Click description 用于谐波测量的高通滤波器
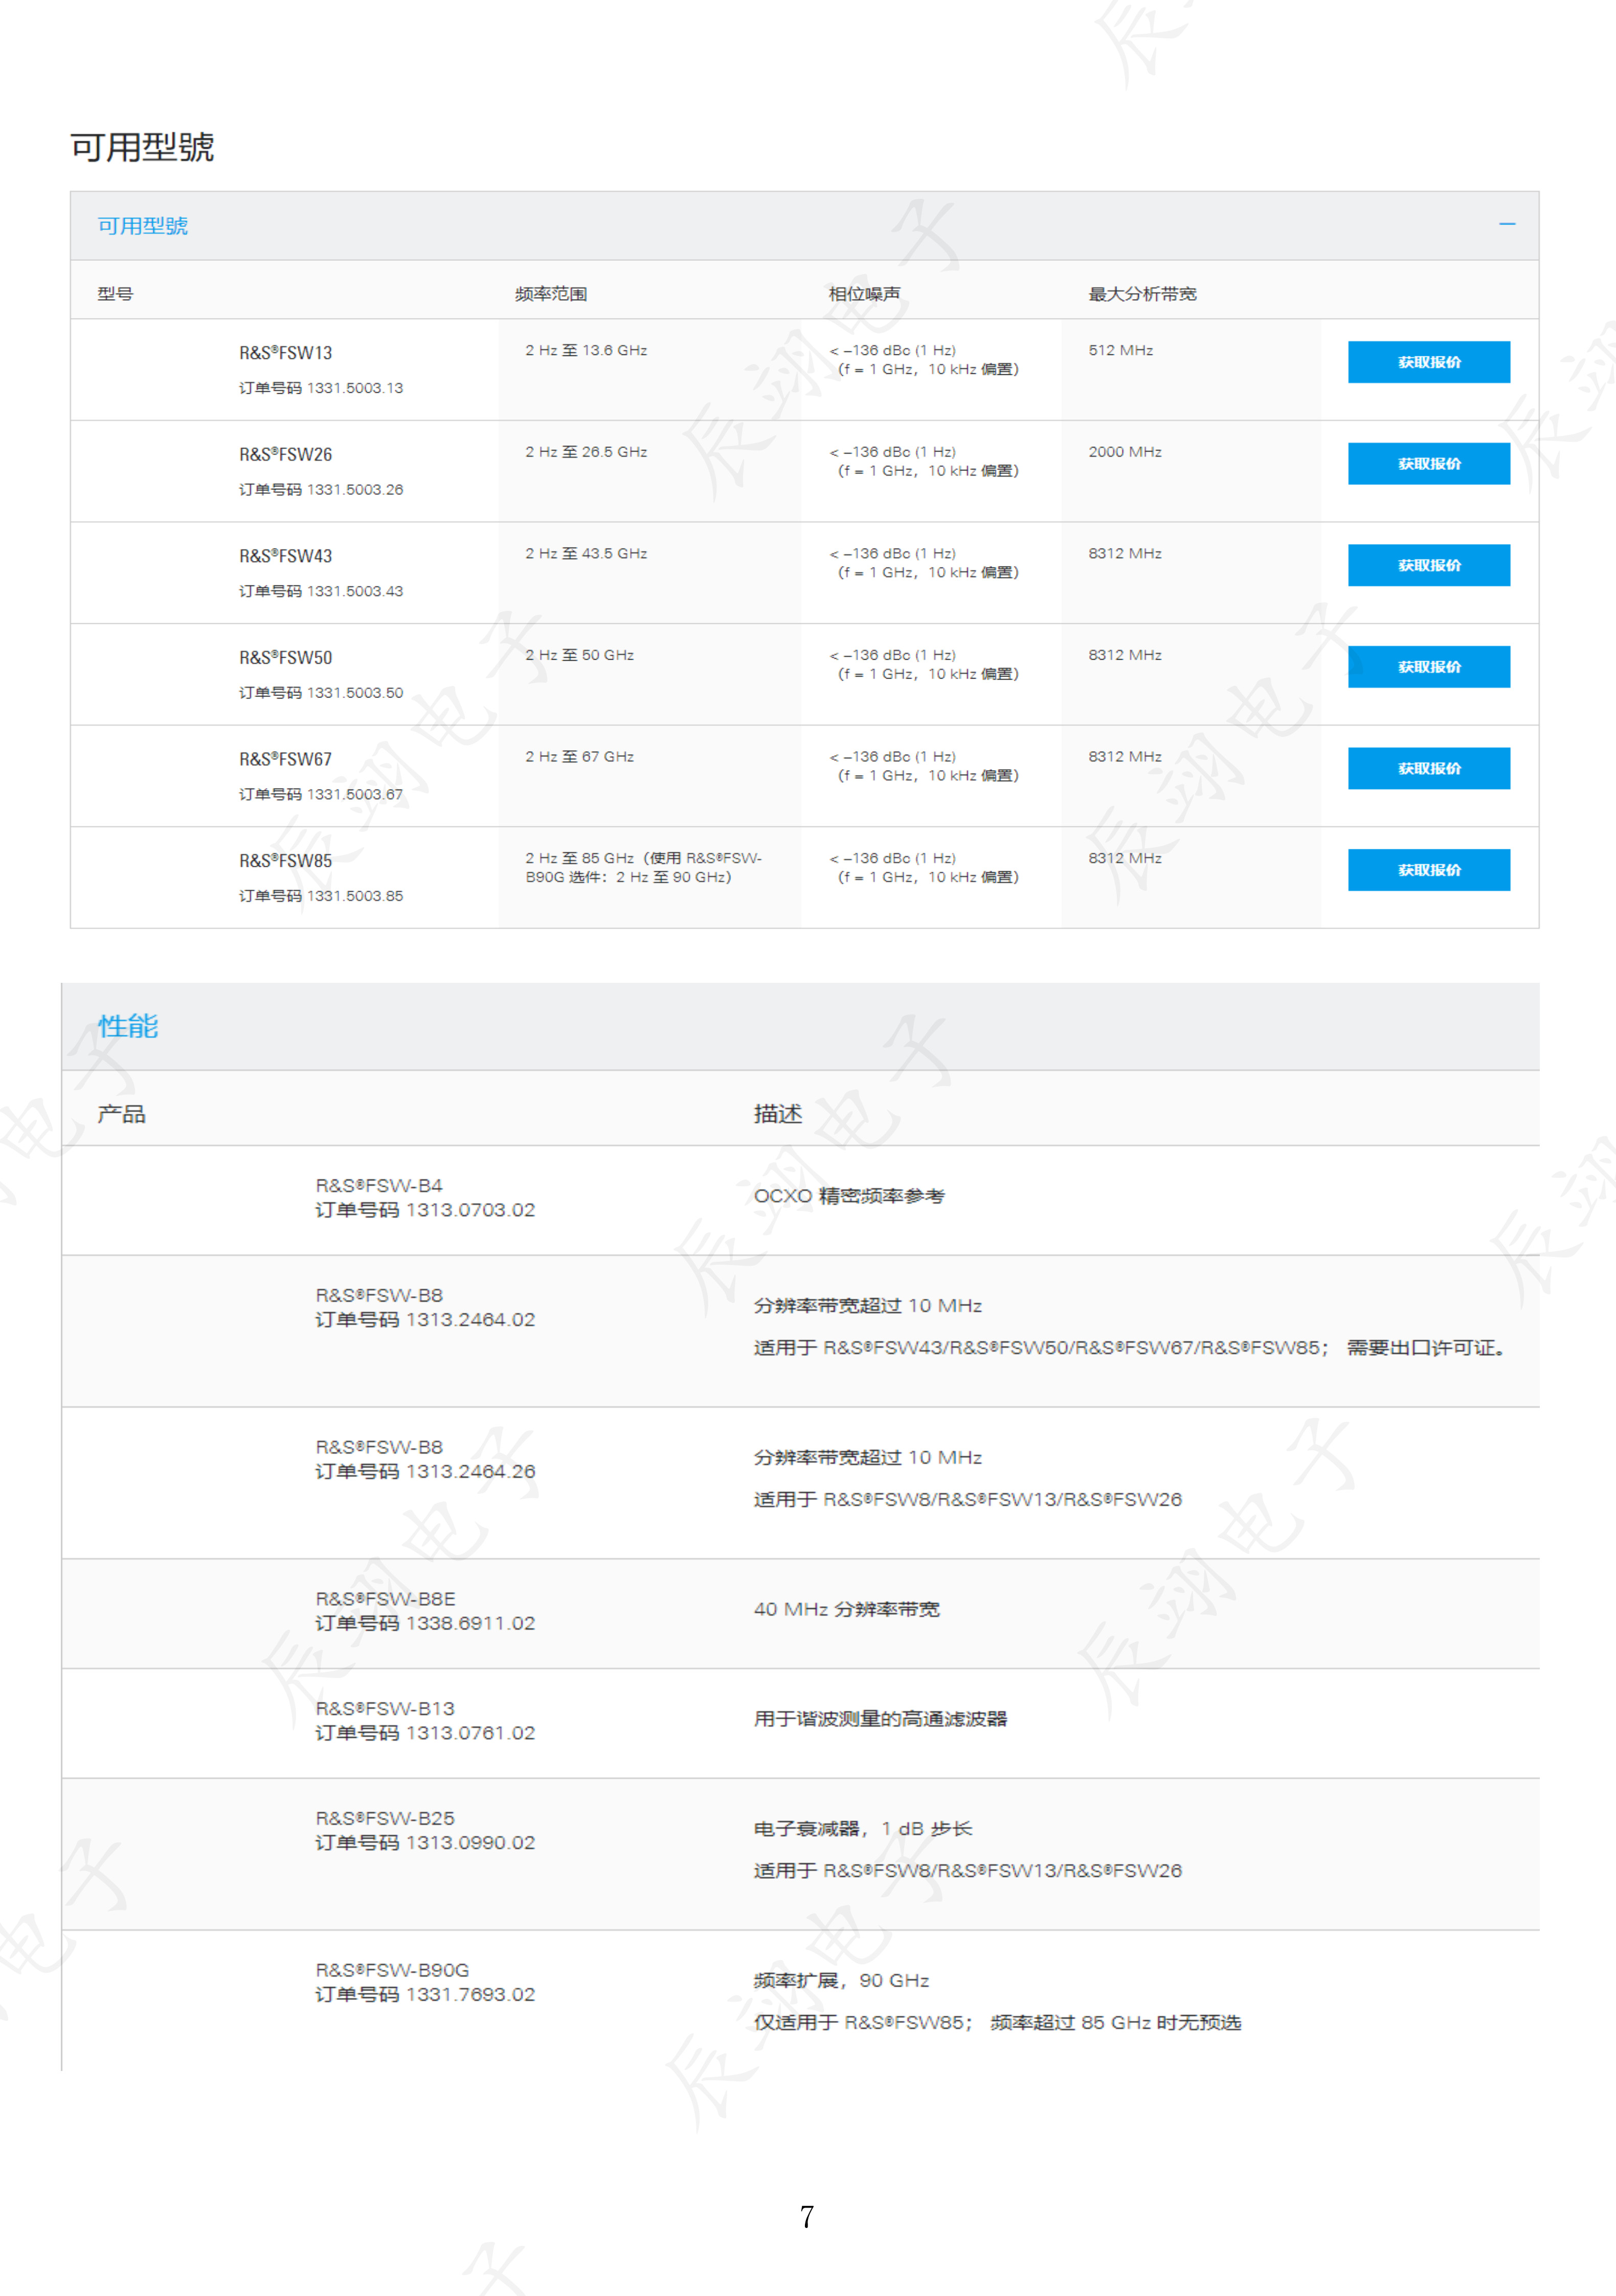 pyautogui.click(x=880, y=1719)
